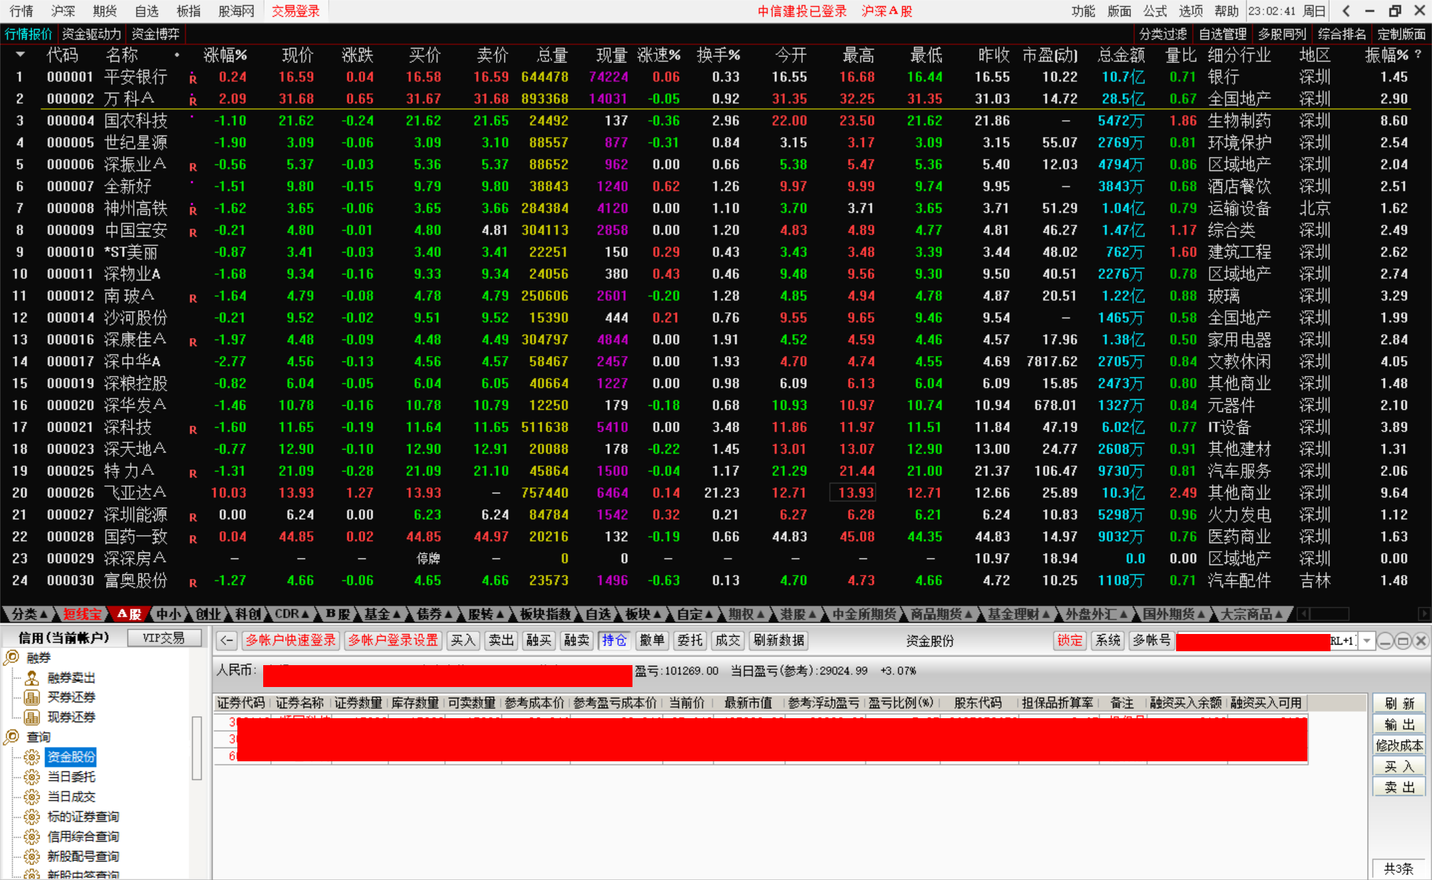
Task: Click the tree panel vertical scrollbar thumb
Action: coord(196,748)
